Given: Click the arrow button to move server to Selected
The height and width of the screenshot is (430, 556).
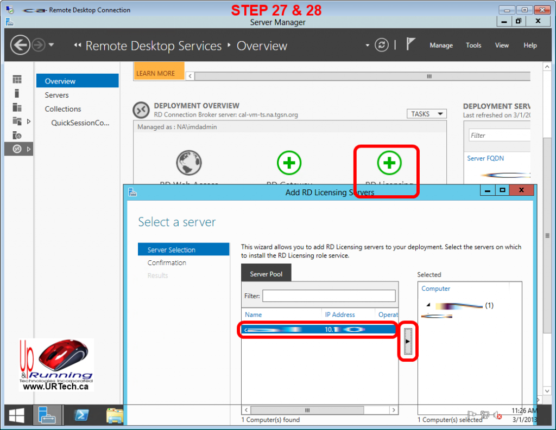Looking at the screenshot, I should click(408, 342).
